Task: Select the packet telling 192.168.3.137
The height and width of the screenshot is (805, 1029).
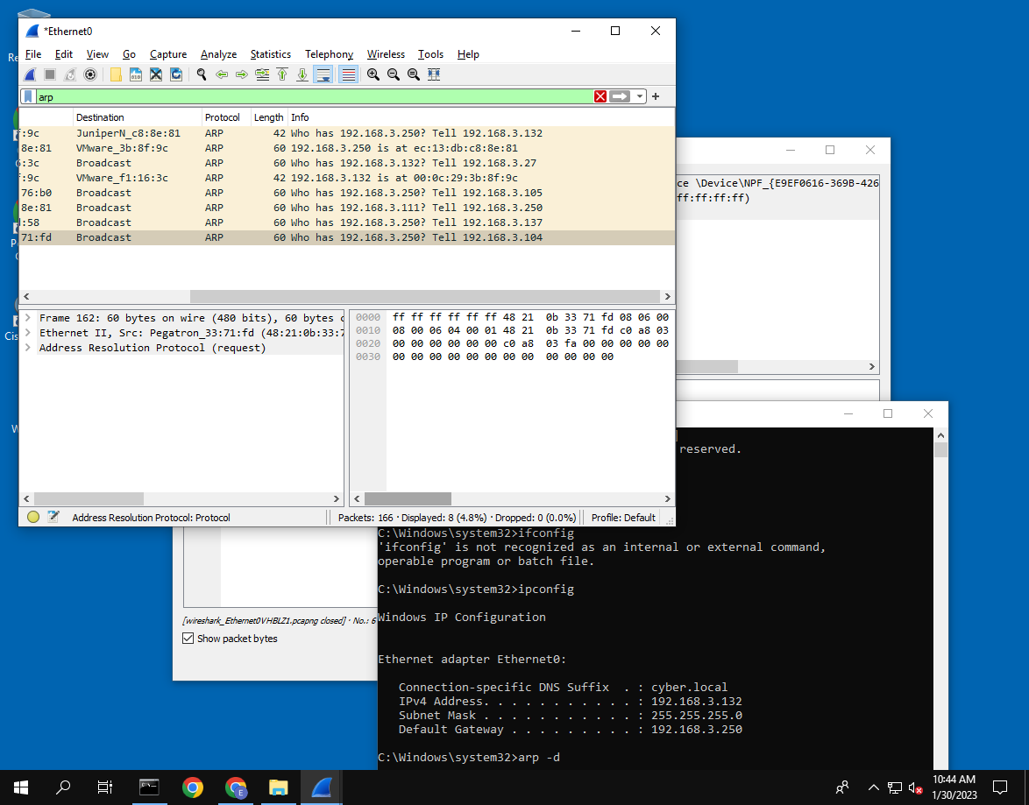Action: (346, 223)
